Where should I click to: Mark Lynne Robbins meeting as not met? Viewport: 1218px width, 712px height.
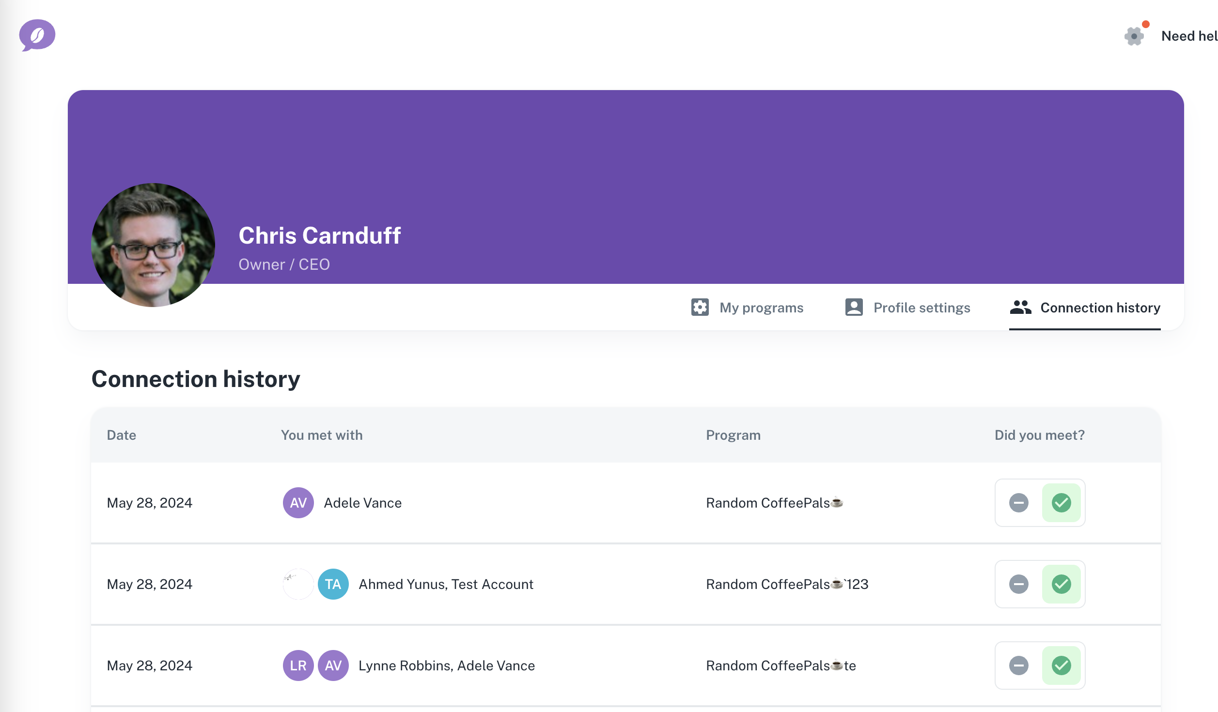(x=1018, y=666)
